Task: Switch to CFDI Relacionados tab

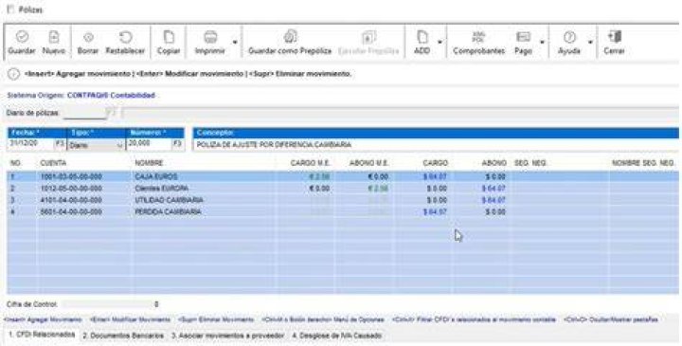Action: pyautogui.click(x=42, y=336)
